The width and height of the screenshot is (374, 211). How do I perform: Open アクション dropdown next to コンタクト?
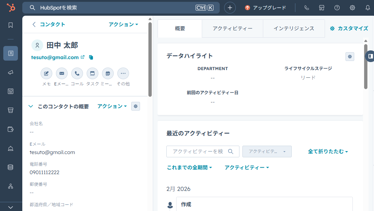pyautogui.click(x=123, y=24)
